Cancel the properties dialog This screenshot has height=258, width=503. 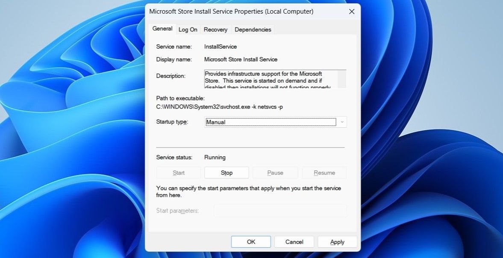point(294,241)
